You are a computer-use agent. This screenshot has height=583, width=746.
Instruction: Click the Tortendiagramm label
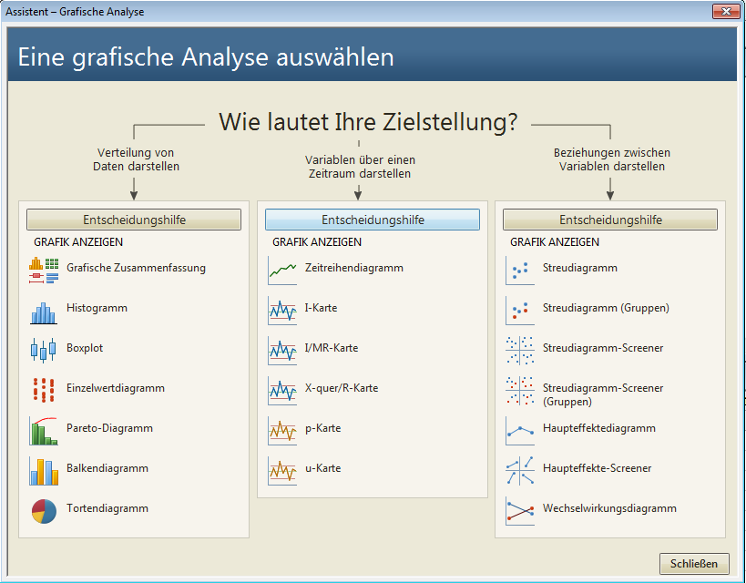click(x=107, y=508)
